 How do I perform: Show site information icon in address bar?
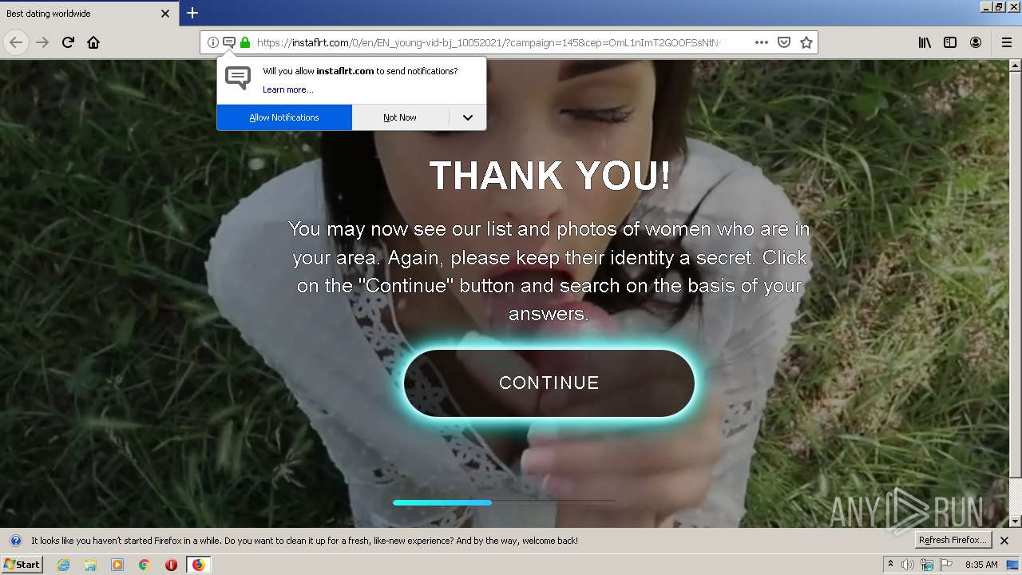coord(213,42)
